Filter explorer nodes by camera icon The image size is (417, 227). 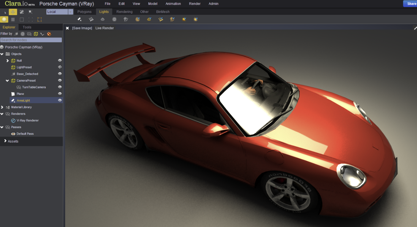click(29, 34)
